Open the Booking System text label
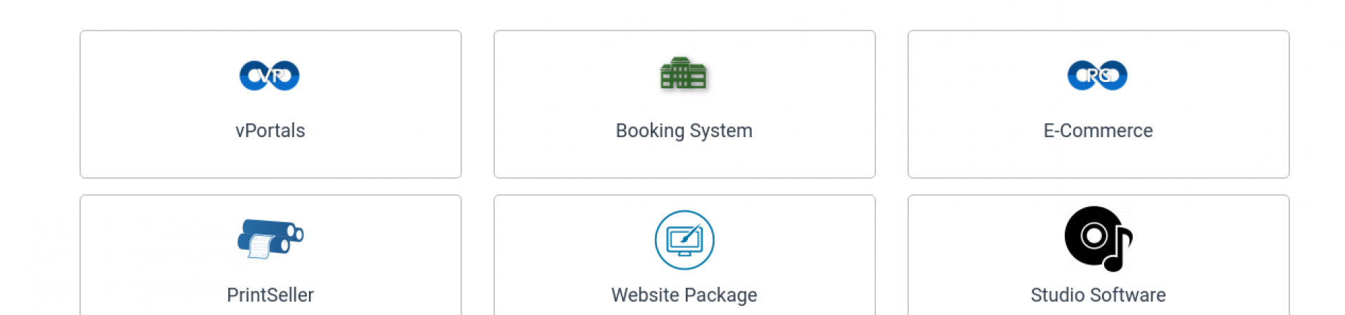Viewport: 1345px width, 315px height. [684, 131]
